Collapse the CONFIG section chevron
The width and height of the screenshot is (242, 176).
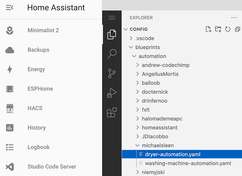click(x=126, y=29)
